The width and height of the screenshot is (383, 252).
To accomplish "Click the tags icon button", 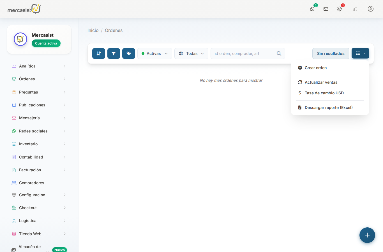I will [x=129, y=53].
